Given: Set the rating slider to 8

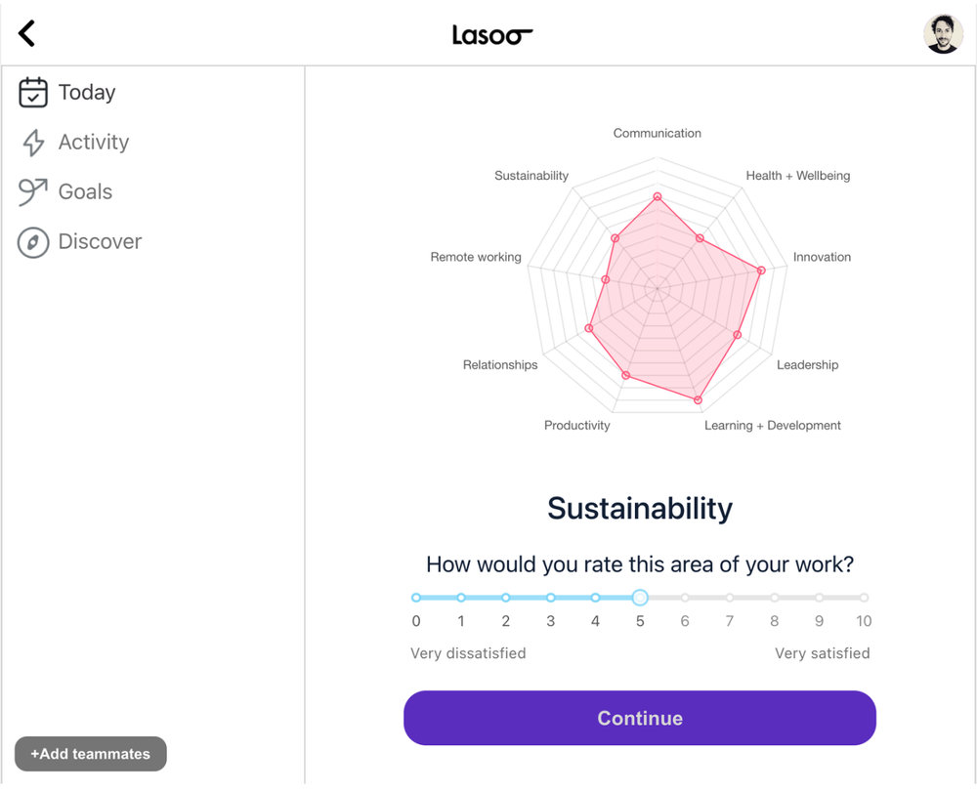Looking at the screenshot, I should (775, 598).
